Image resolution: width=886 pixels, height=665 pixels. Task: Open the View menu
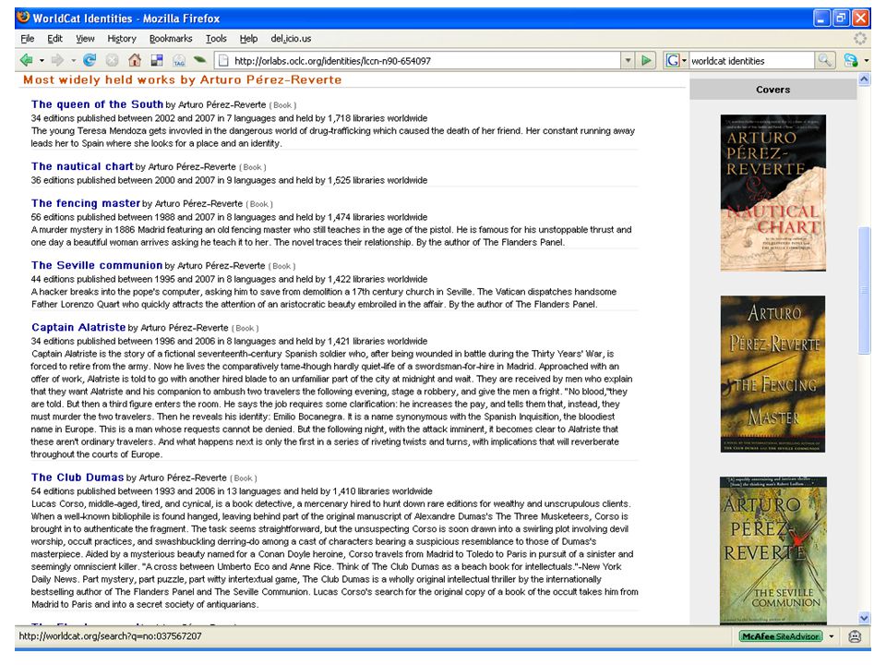pyautogui.click(x=85, y=39)
